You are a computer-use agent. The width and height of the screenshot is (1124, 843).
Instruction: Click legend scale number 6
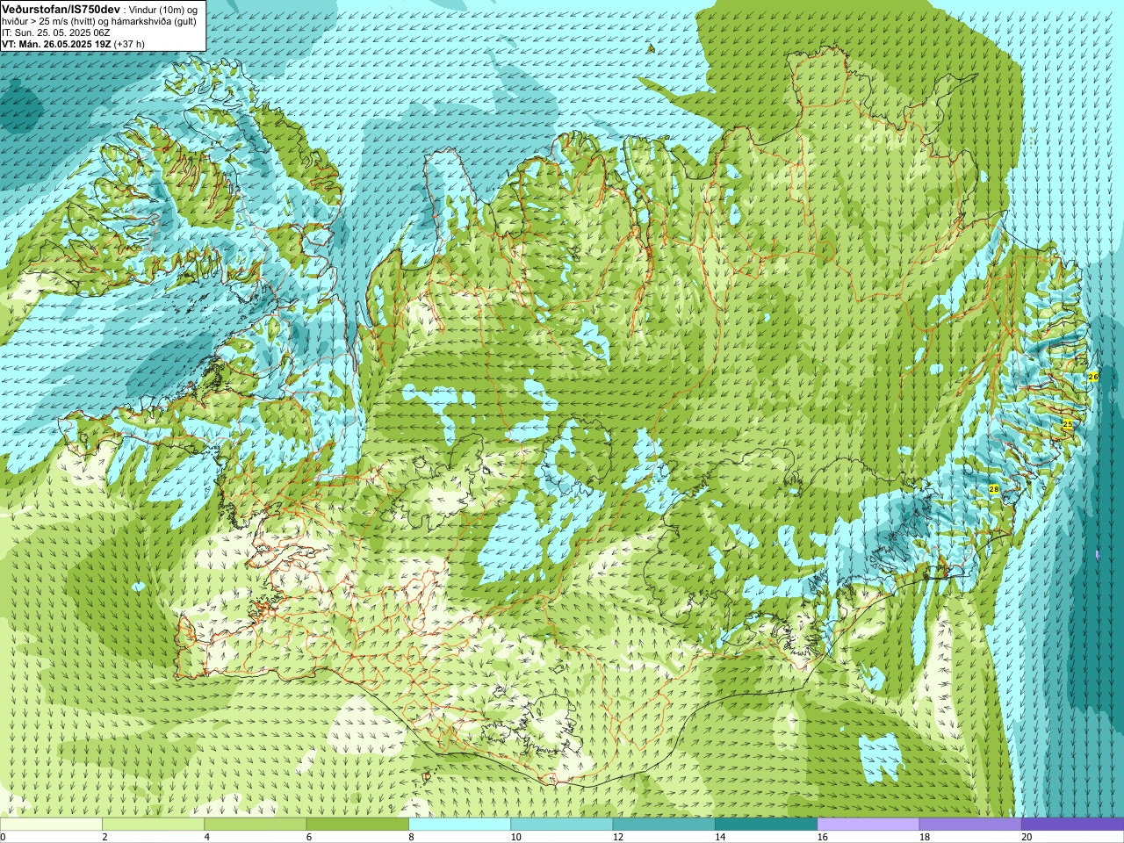click(x=309, y=837)
